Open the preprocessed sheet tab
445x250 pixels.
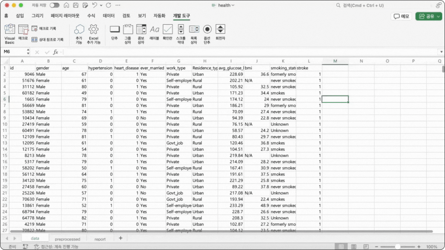click(67, 239)
